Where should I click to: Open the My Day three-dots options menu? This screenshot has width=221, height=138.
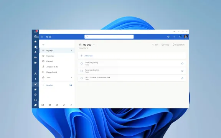click(x=94, y=45)
